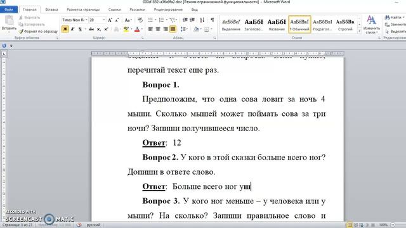Viewport: 406px width, 228px height.
Task: Click the bulleted list icon
Action: (150, 20)
